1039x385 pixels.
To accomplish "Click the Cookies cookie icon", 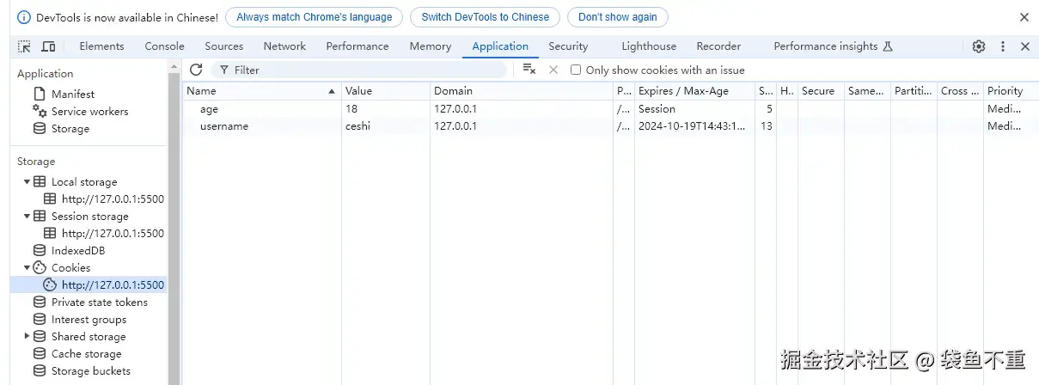I will [40, 267].
